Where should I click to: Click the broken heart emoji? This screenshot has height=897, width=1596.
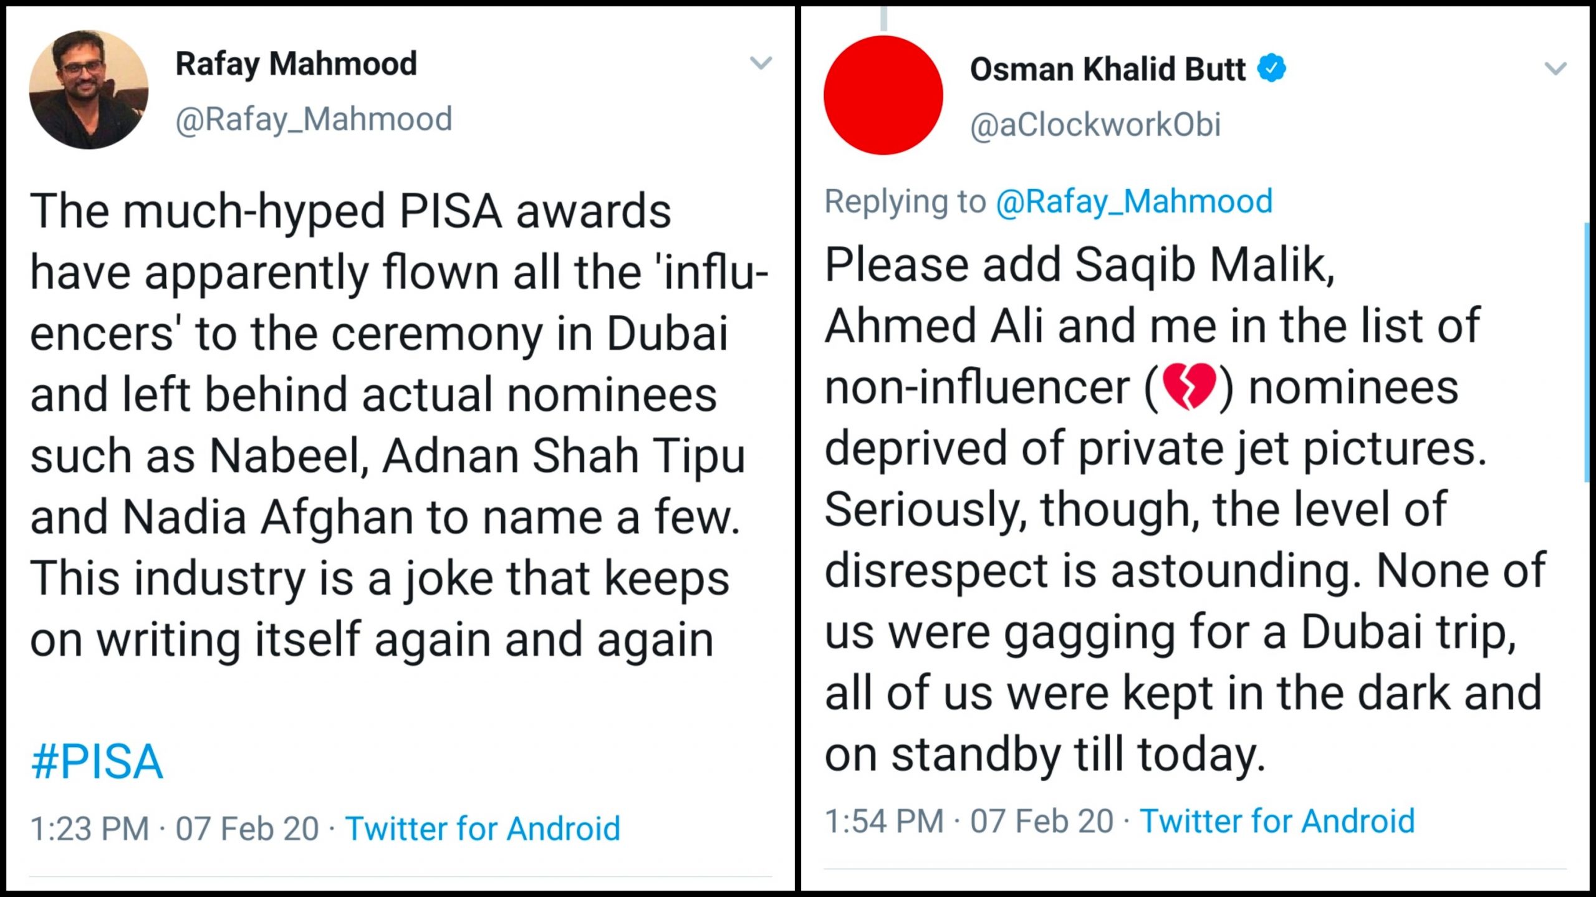[x=1190, y=387]
